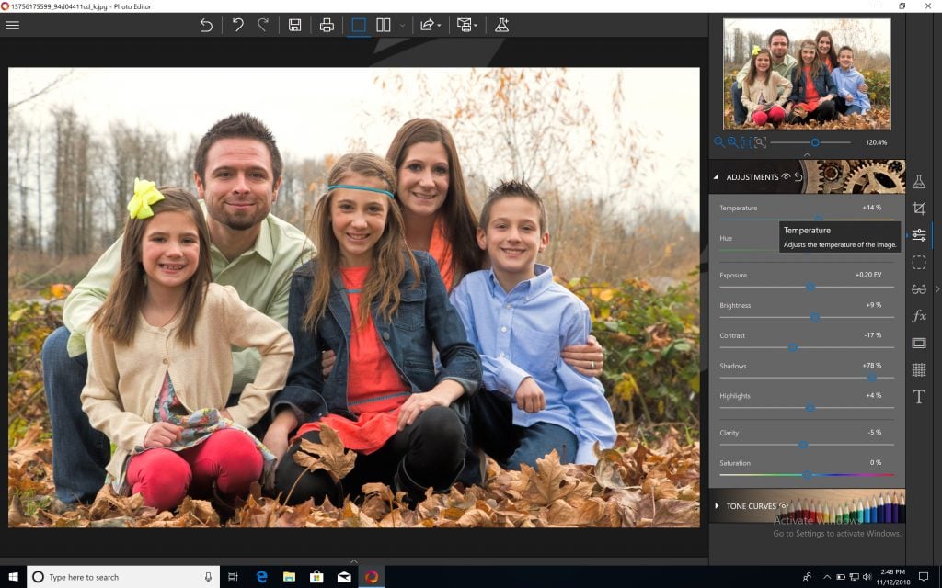Expand the bottom panel chevron
The width and height of the screenshot is (942, 588).
point(354,561)
